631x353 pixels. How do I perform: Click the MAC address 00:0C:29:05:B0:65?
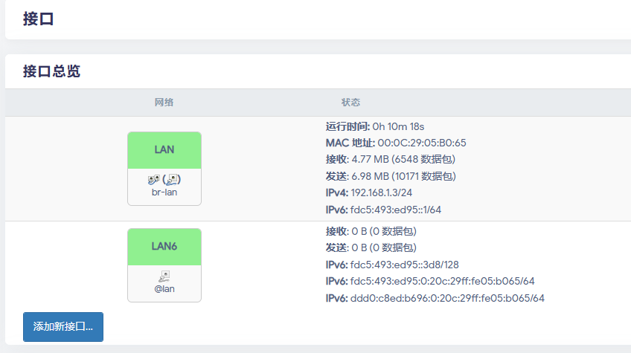(x=422, y=143)
